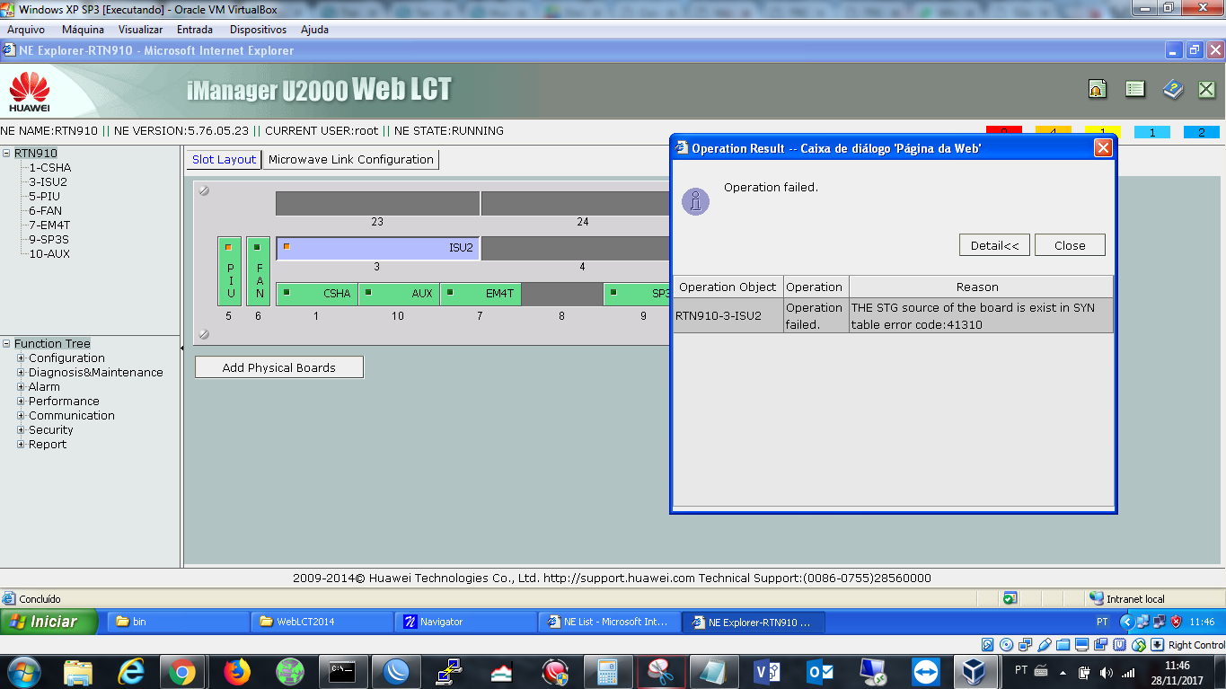Click the Windows 7 Start orb

click(23, 671)
